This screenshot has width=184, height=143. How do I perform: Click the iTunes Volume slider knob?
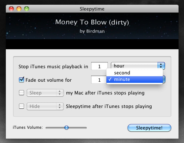click(x=66, y=128)
